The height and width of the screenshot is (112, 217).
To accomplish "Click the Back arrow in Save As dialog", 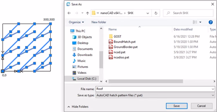I will (69, 13).
